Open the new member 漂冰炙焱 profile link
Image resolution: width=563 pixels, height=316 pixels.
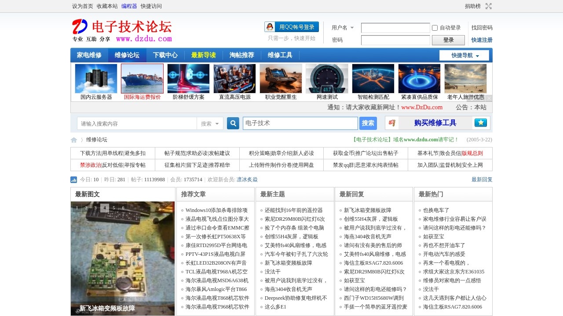pos(247,180)
